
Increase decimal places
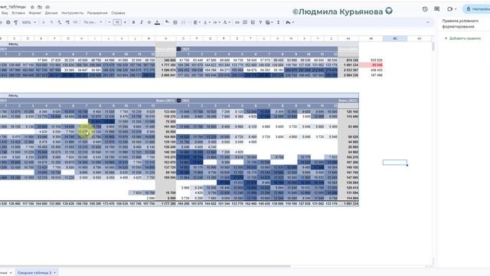tap(67, 22)
